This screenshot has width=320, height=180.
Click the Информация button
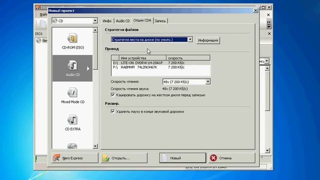point(208,40)
